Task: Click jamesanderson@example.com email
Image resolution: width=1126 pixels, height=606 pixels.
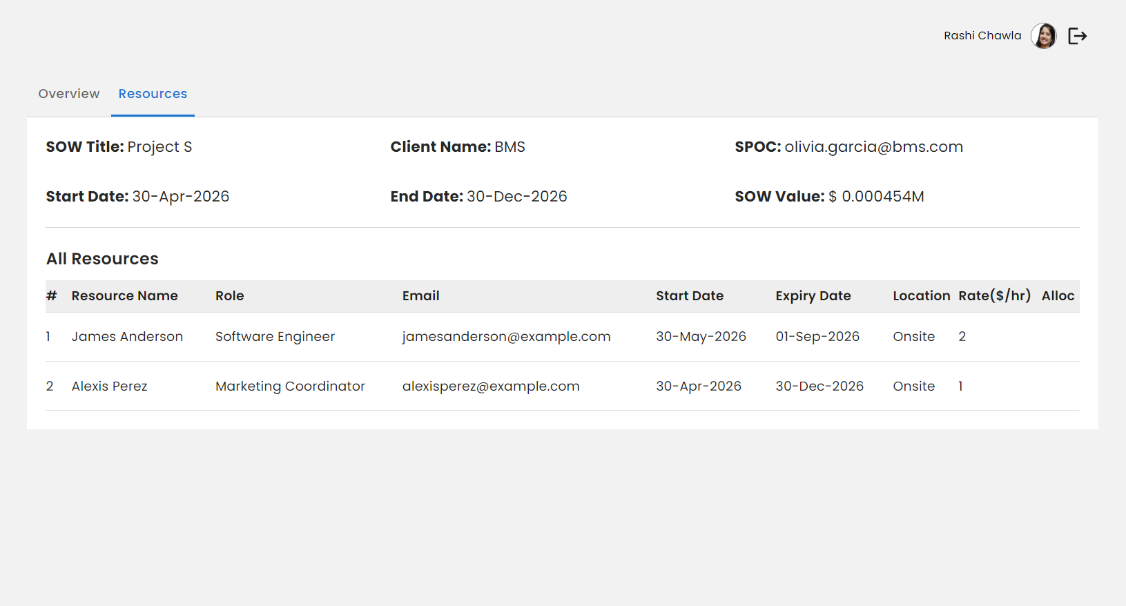Action: 506,337
